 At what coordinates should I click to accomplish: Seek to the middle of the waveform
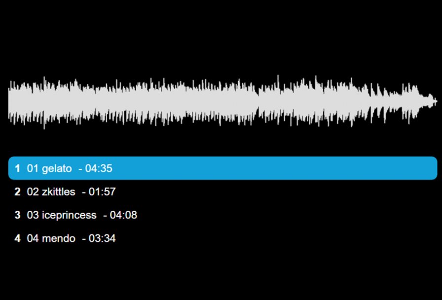tap(222, 102)
